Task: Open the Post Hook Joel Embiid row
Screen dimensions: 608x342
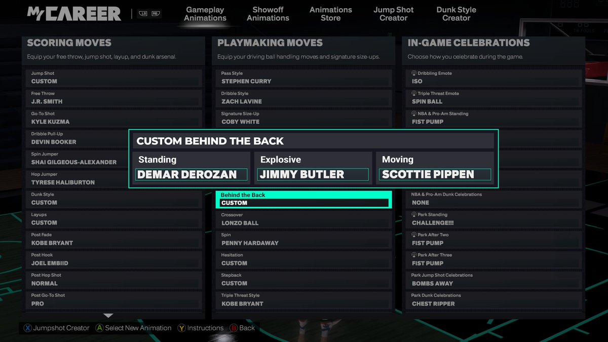Action: 114,260
